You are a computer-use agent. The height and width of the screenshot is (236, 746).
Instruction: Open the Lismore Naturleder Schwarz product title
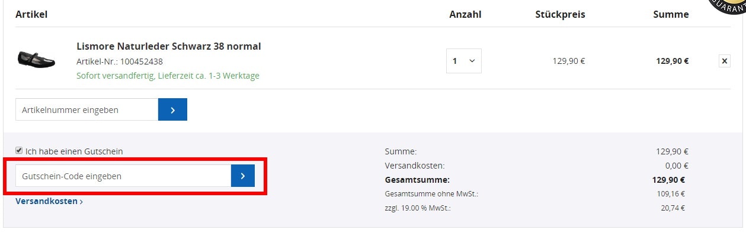[x=169, y=46]
